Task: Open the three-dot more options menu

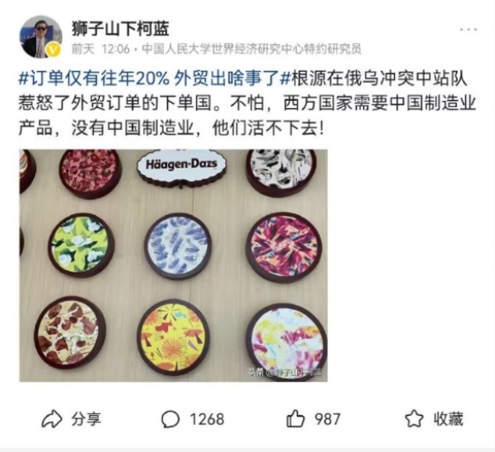Action: coord(468,30)
